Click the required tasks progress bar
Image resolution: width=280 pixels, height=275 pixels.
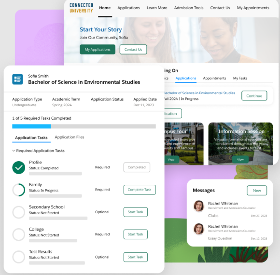point(84,126)
